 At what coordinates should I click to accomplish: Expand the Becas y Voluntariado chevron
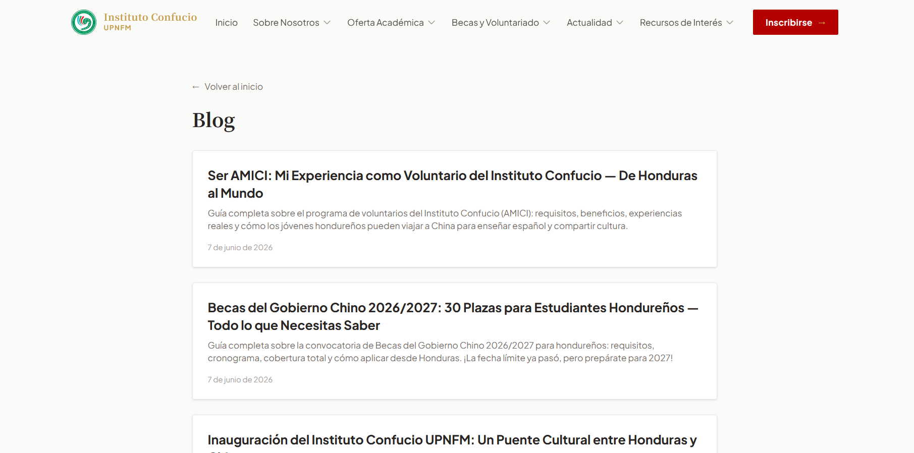pos(547,23)
